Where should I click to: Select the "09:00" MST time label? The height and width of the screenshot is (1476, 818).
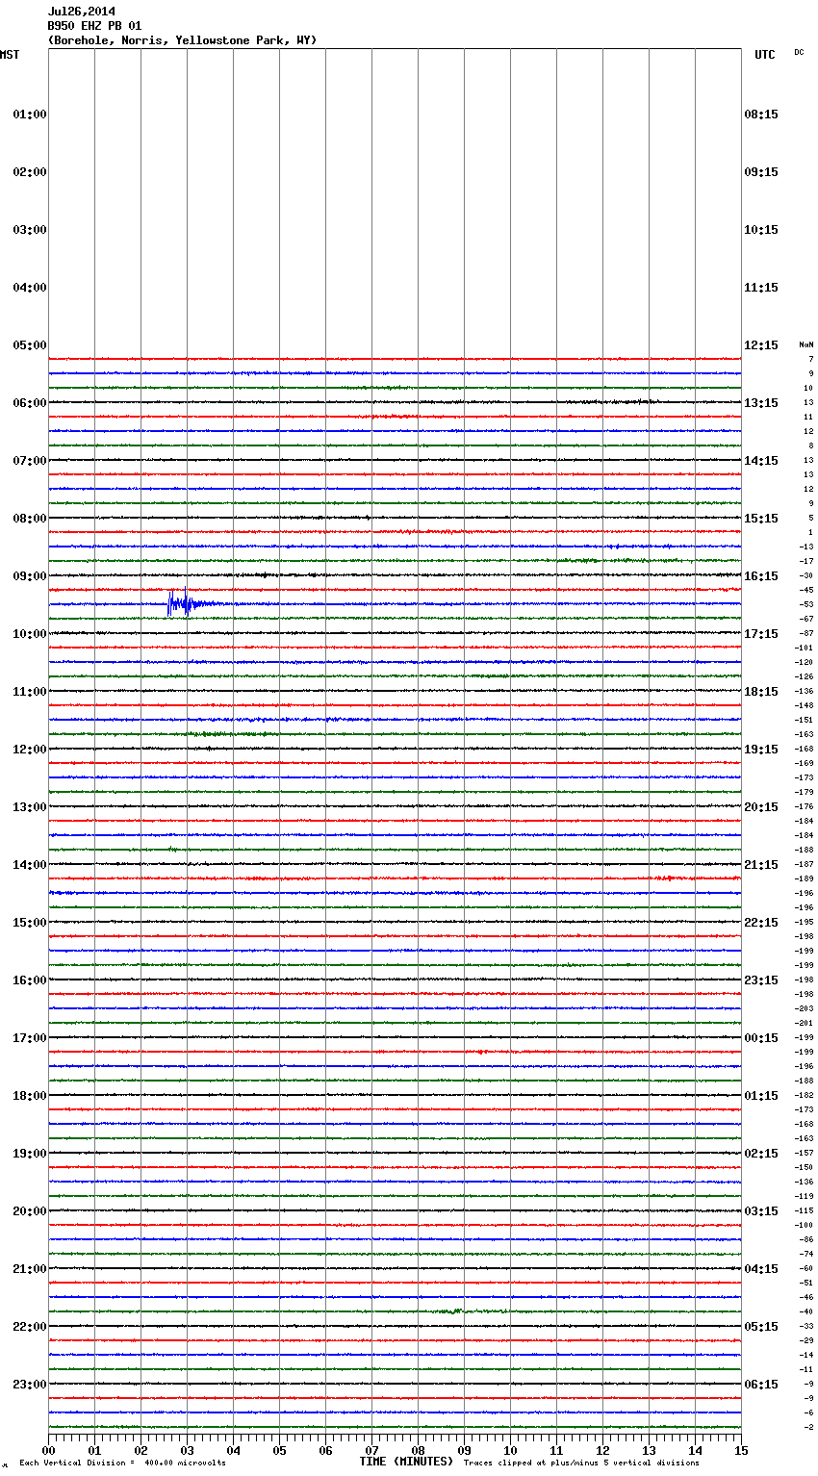30,576
